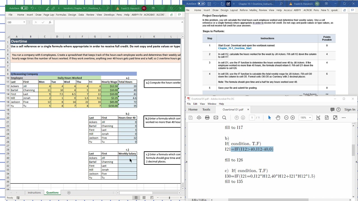Image resolution: width=358 pixels, height=201 pixels.
Task: Switch to the Instructions sheet tab
Action: point(34,193)
